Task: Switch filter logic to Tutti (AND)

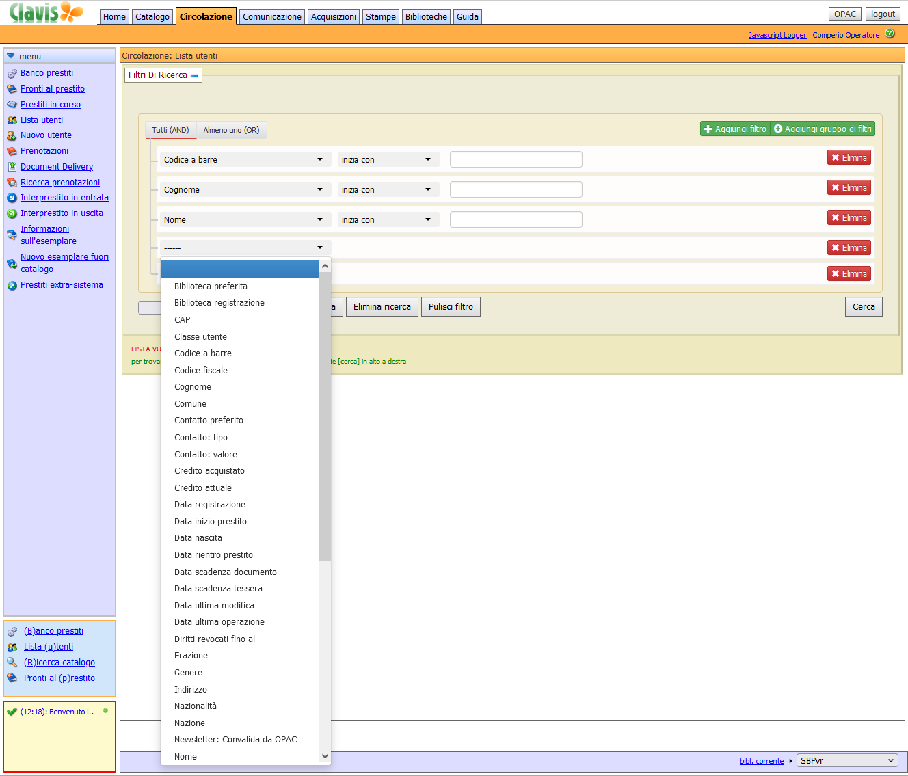Action: click(x=170, y=130)
